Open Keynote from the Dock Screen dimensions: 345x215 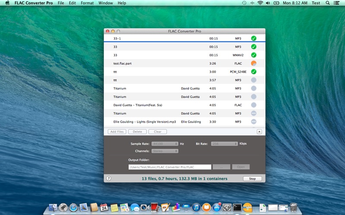point(186,207)
